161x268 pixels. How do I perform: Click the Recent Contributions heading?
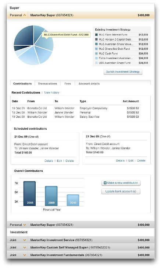[x=26, y=93]
